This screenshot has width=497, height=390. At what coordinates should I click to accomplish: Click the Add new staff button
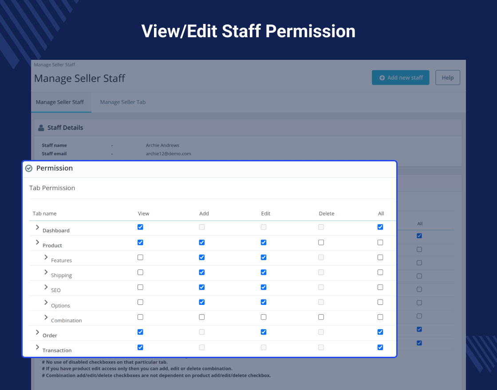tap(400, 78)
